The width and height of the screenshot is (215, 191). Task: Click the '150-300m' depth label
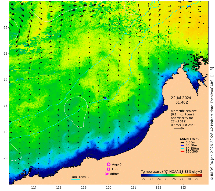tap(193, 152)
